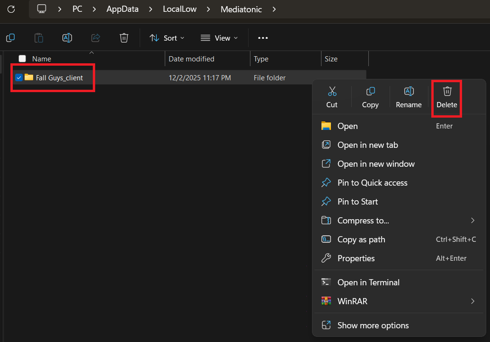
Task: Click the See more ellipsis button
Action: [263, 38]
